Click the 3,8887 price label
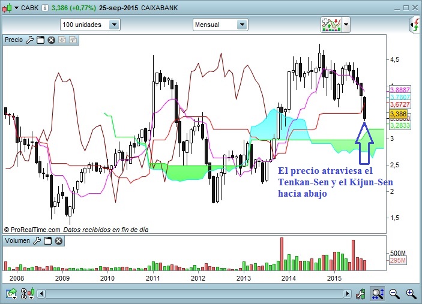Screen dimensions: 422x304 [400, 89]
